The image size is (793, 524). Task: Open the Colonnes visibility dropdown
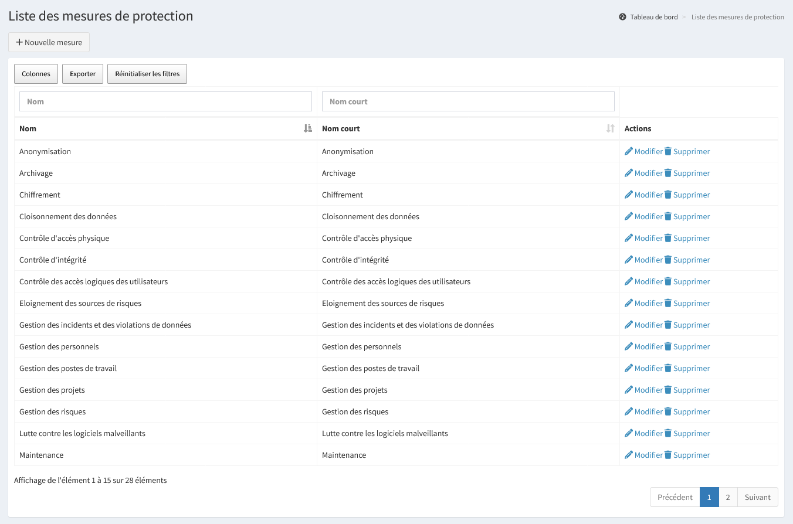[x=36, y=74]
